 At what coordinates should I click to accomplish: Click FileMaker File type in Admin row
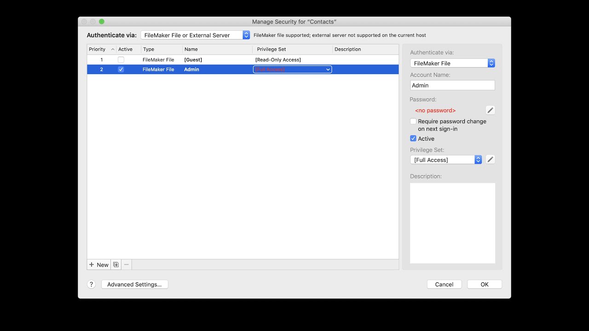158,69
